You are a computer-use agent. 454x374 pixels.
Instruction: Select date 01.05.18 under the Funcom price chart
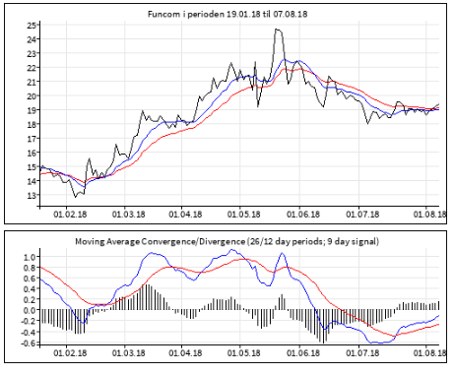243,215
